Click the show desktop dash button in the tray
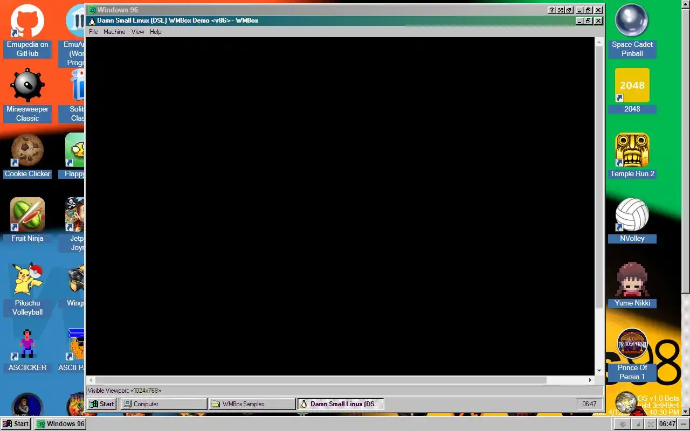 point(684,424)
